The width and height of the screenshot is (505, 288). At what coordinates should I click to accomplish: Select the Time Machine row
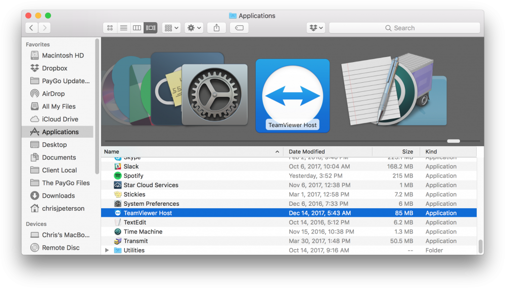[289, 232]
